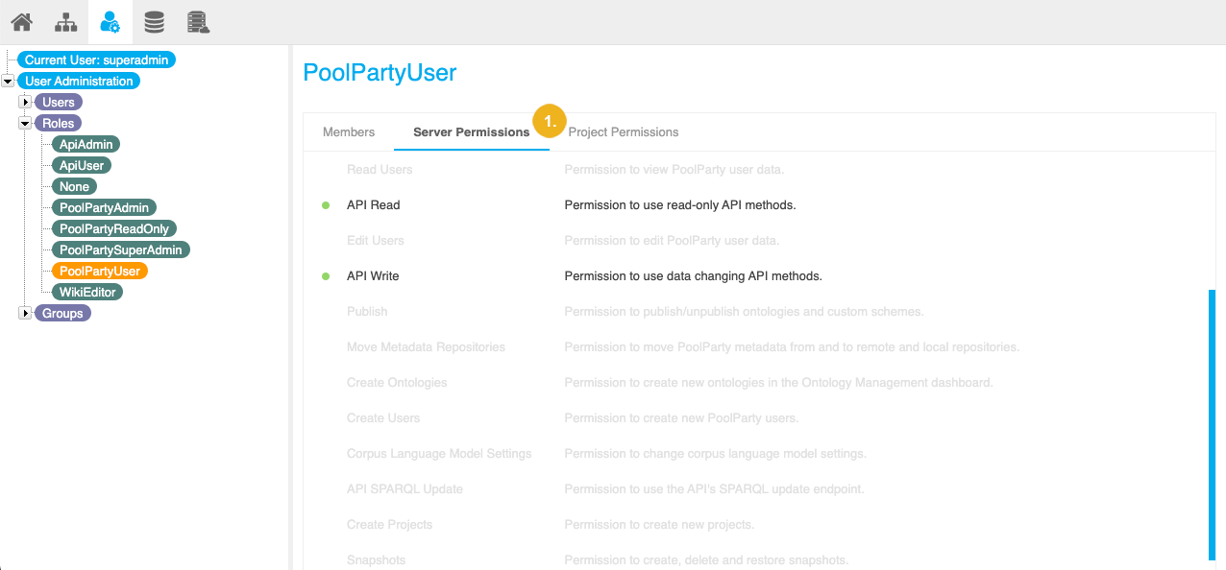Click the Current User: superadmin label
1226x570 pixels.
95,59
